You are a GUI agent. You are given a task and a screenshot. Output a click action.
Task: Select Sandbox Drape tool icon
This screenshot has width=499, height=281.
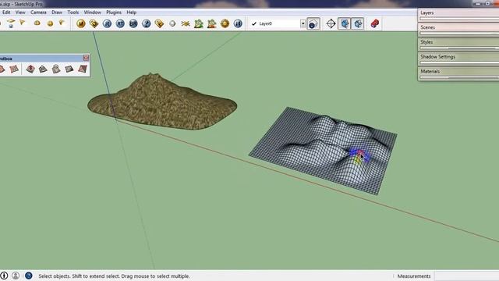(x=56, y=69)
